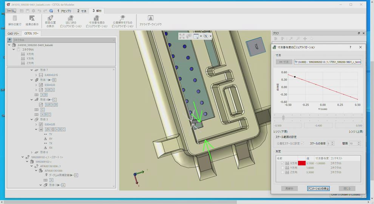
Task: Toggle the X方向 measurement checkbox
Action: point(282,163)
